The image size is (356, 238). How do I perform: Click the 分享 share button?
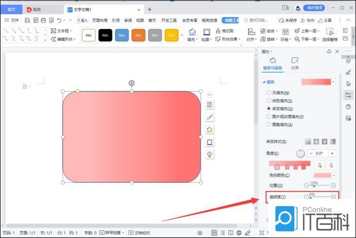(x=325, y=20)
